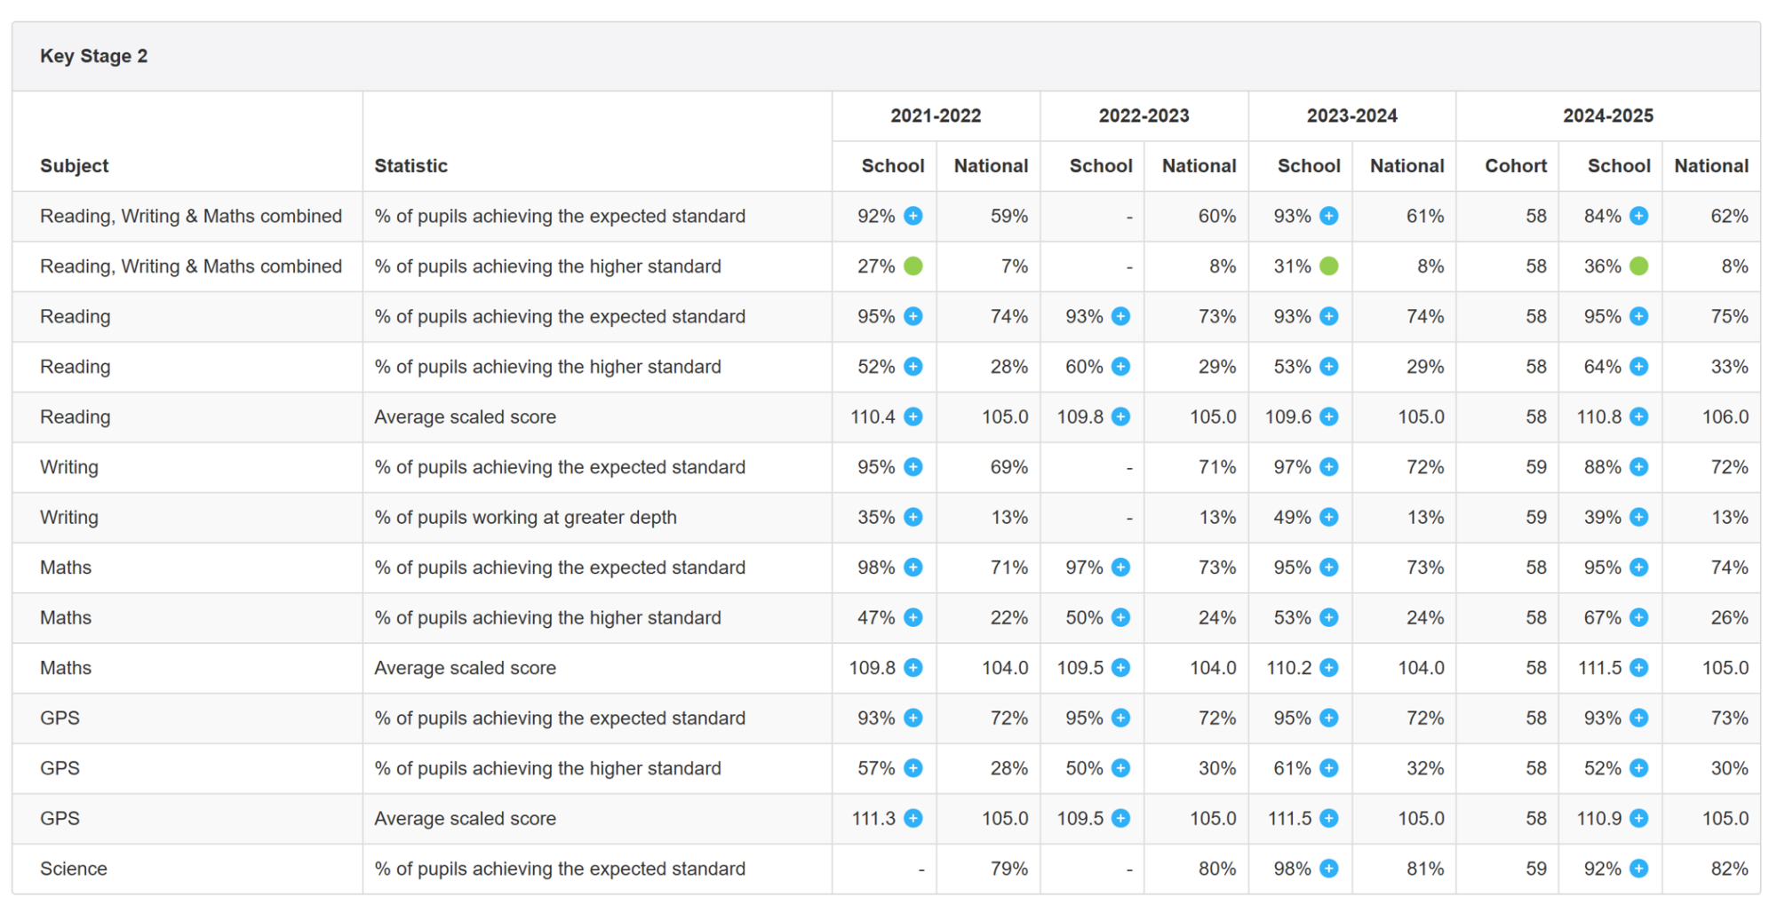Click plus icon beside 92% combined 2021-2022
The height and width of the screenshot is (905, 1777).
[x=912, y=216]
